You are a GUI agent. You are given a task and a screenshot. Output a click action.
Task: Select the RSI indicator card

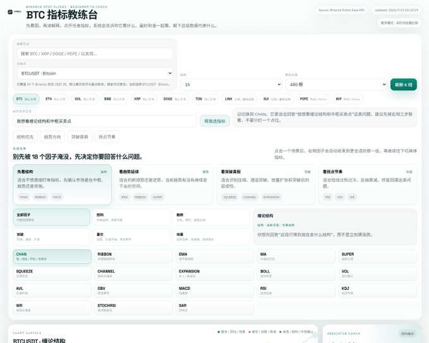[296, 290]
